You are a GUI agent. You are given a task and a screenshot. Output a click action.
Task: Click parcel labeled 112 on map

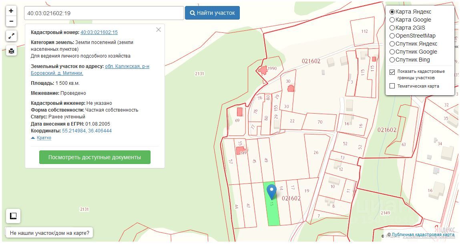(x=364, y=31)
